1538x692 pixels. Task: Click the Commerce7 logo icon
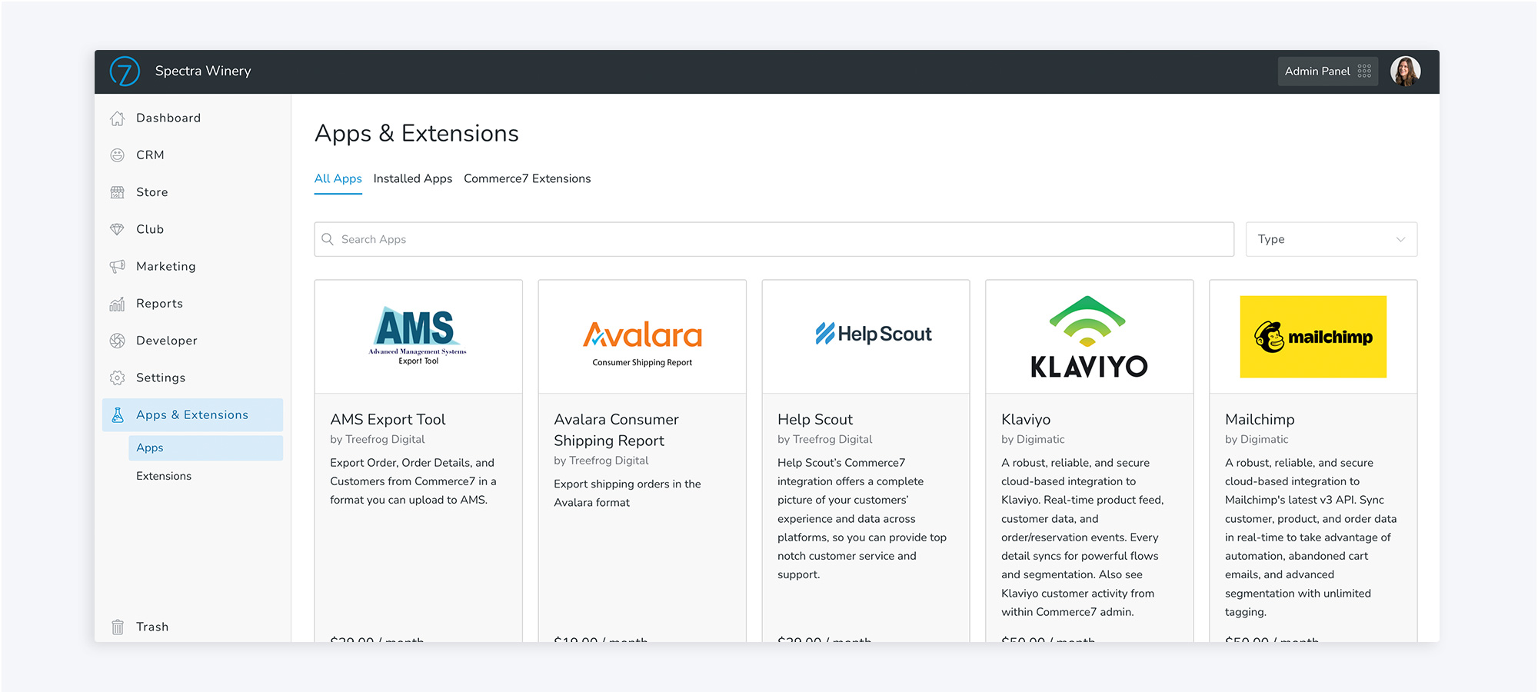click(125, 72)
